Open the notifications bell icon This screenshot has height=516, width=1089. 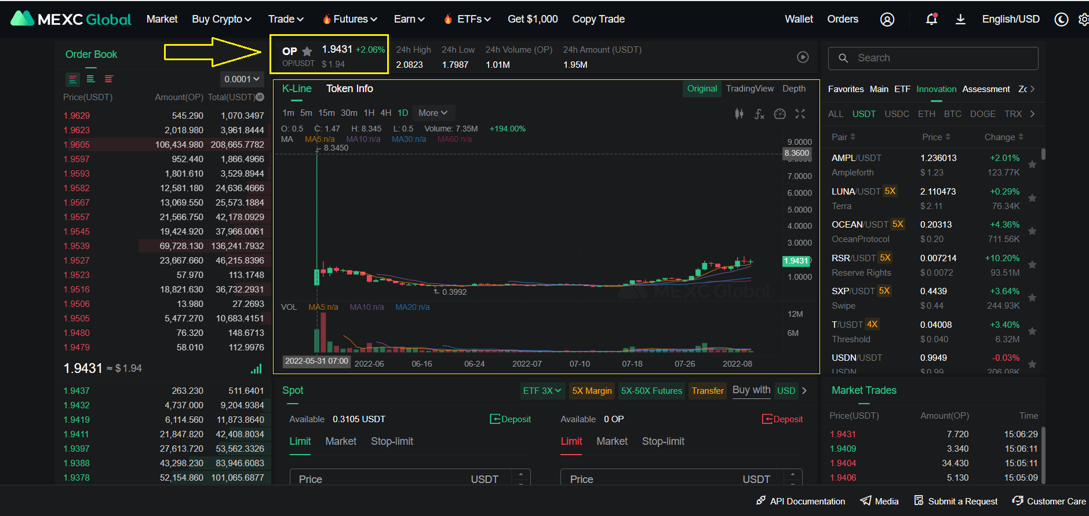point(931,19)
